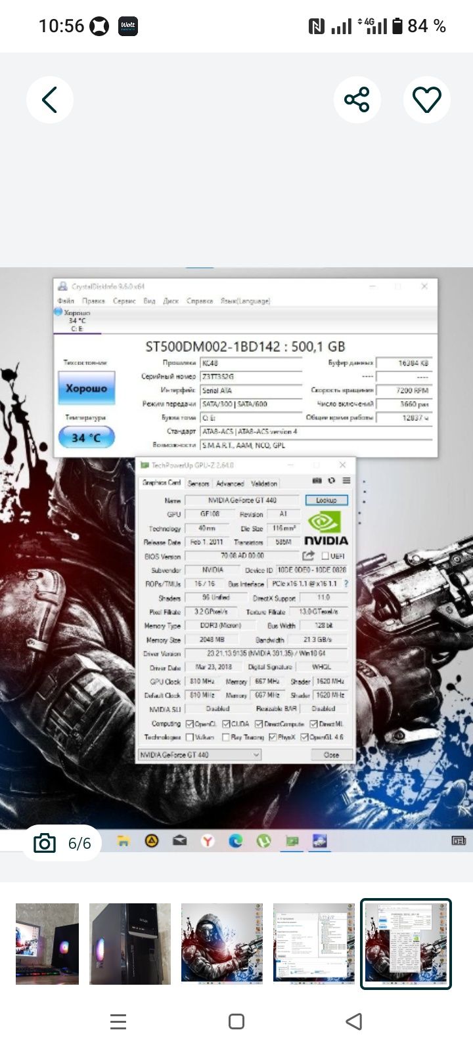
Task: Open the Сервис menu in CrystalDiskInfo
Action: 124,301
